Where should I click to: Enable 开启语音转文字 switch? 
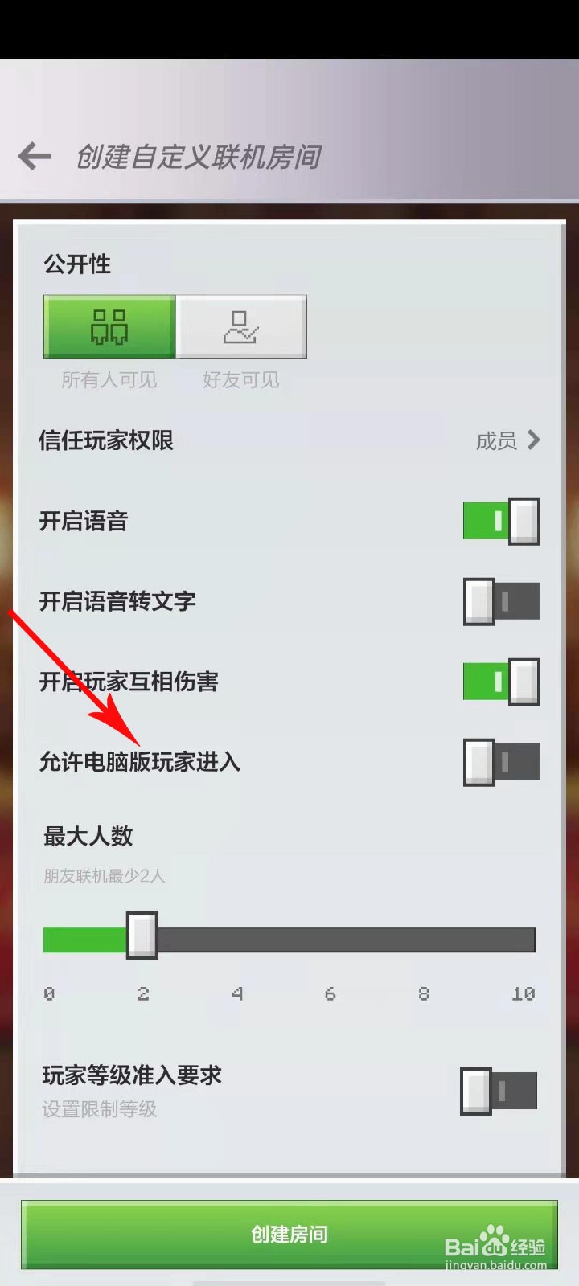pyautogui.click(x=501, y=601)
